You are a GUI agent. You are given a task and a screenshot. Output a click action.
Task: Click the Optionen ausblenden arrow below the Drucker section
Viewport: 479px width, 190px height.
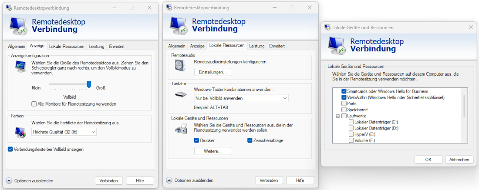[x=169, y=180]
